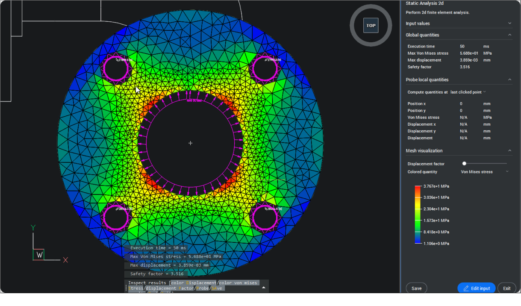Click the command line grip handle
This screenshot has height=306, width=521.
[126, 288]
